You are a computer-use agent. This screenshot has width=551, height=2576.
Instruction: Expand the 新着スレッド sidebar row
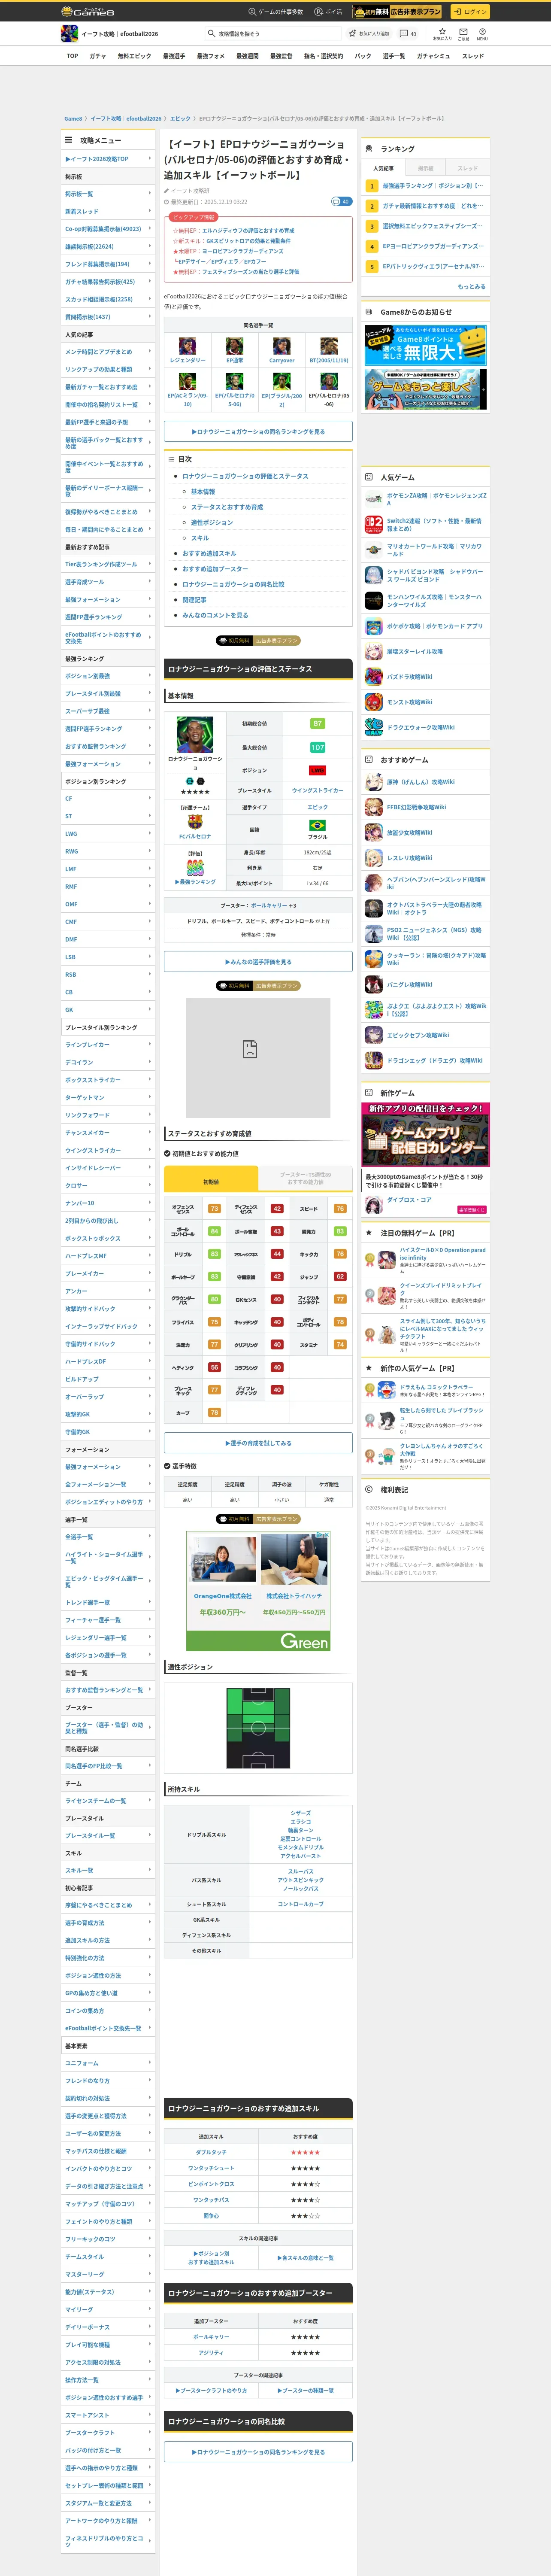pos(108,211)
